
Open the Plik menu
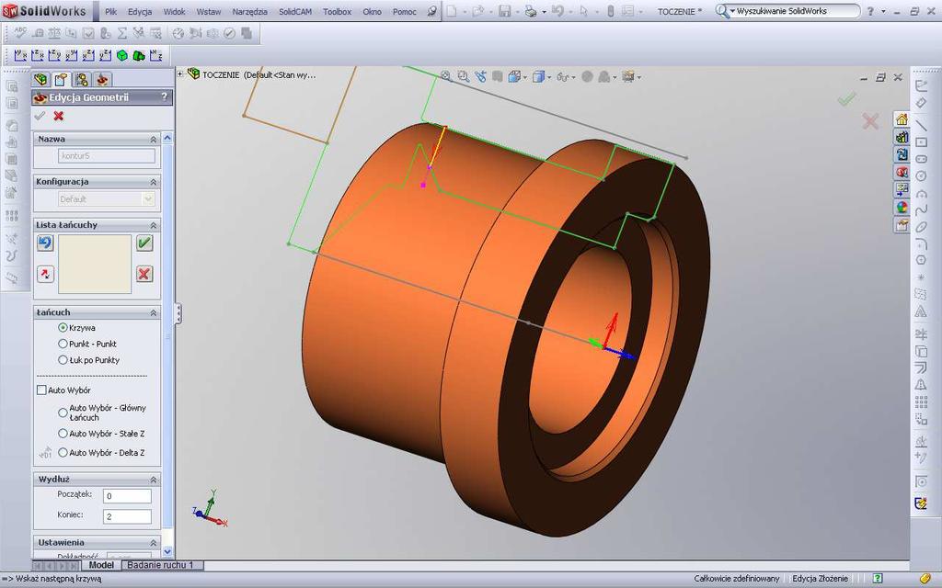point(111,11)
